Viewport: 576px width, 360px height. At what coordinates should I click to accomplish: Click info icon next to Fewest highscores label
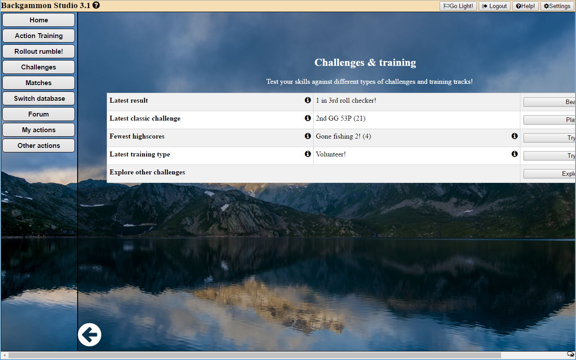pyautogui.click(x=308, y=136)
